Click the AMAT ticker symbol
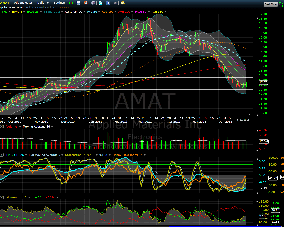 coord(5,3)
